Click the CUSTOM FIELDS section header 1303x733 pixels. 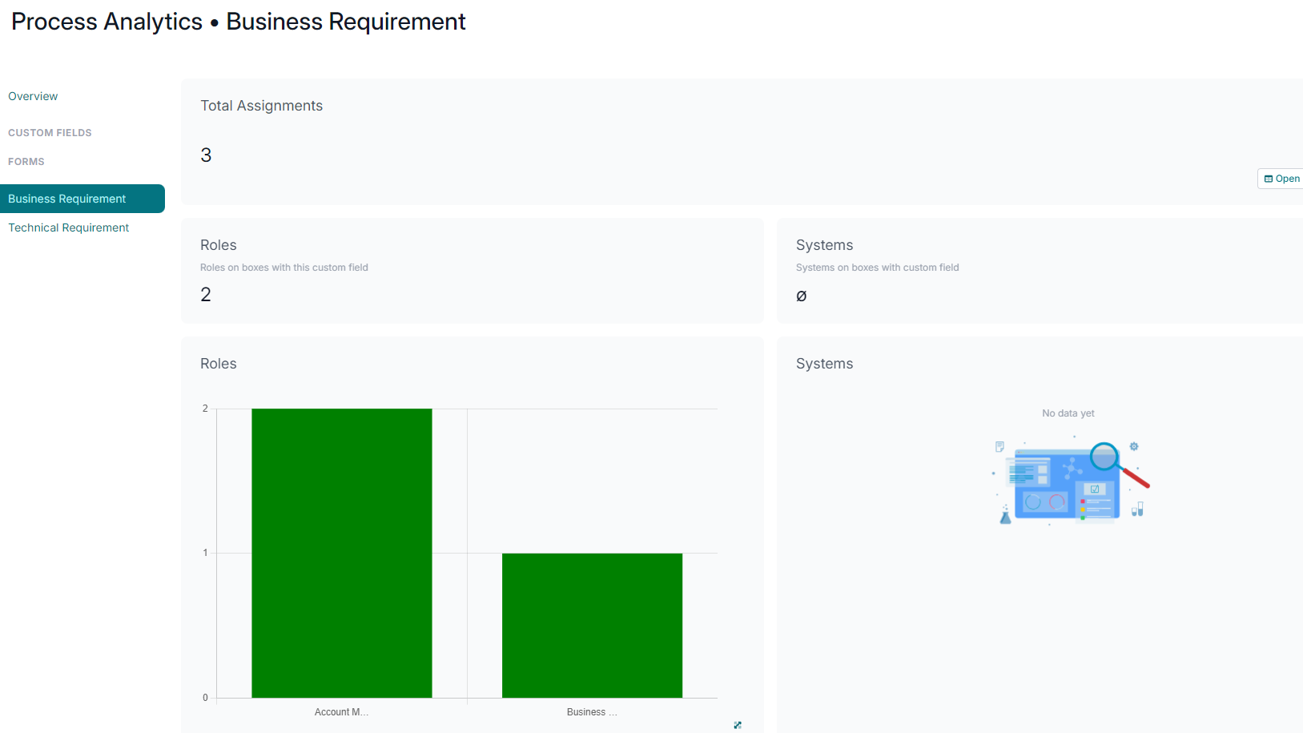pos(50,133)
